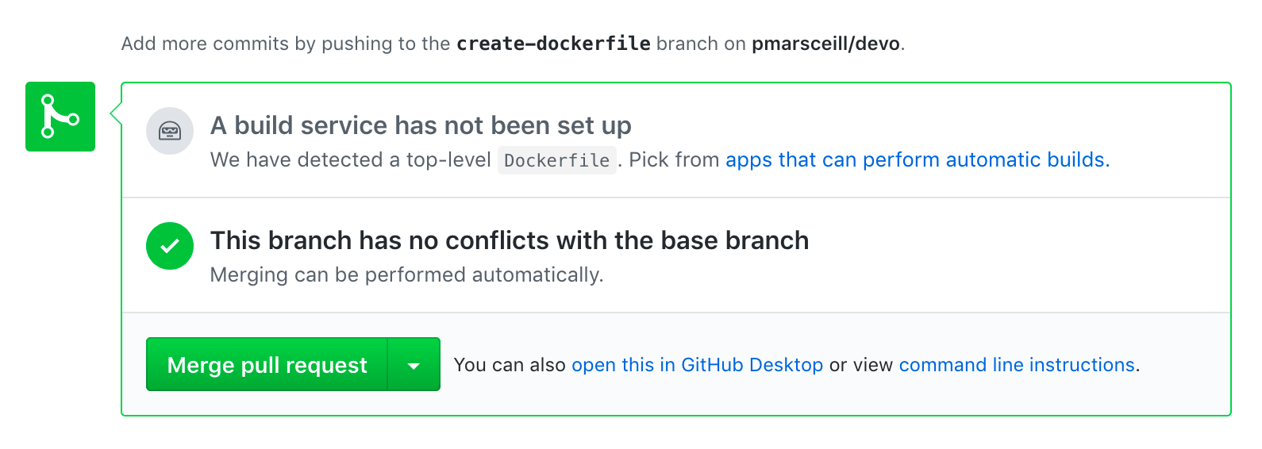Click the green checkmark status icon
1262x449 pixels.
coord(170,246)
